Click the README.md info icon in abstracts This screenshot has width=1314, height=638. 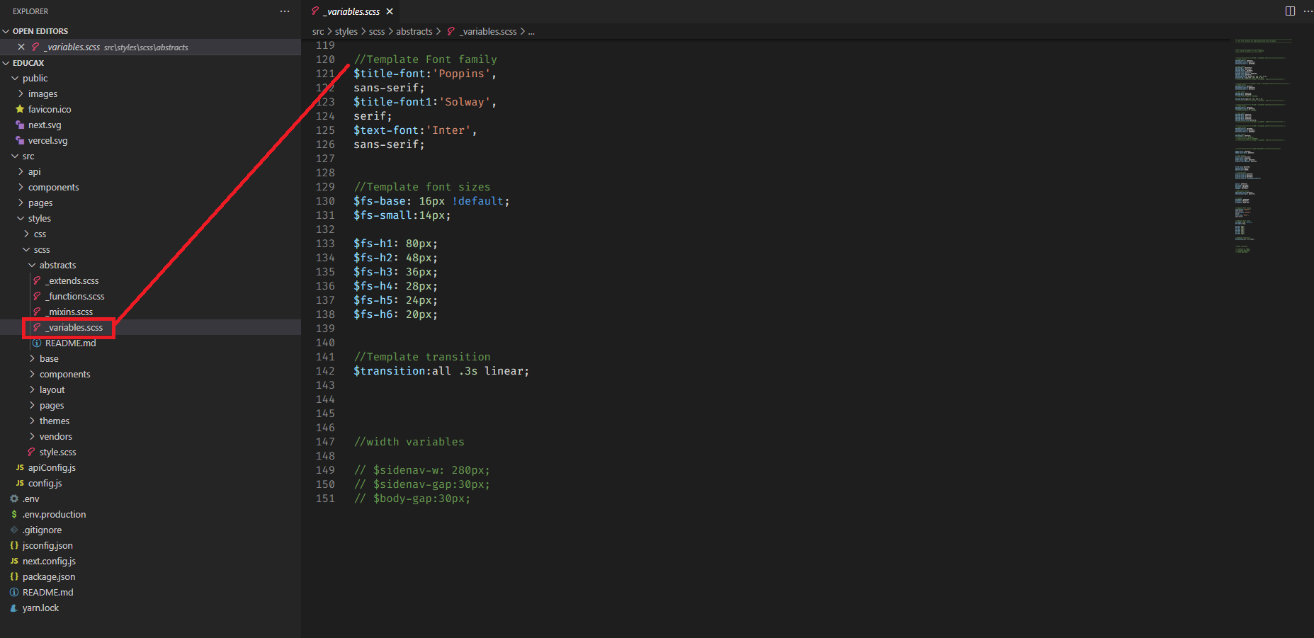click(x=37, y=343)
